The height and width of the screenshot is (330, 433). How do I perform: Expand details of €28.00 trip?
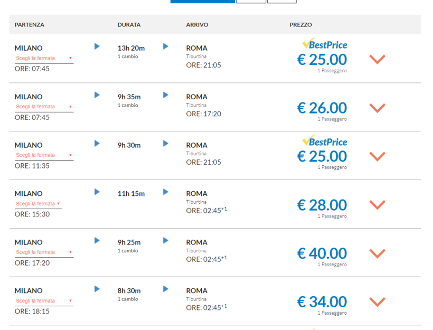[x=377, y=205]
